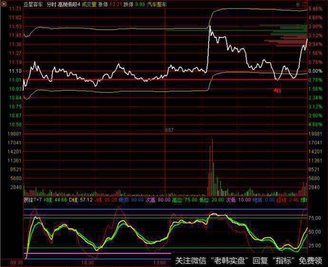Click the round orange icon at top-left corner
The image size is (328, 267).
tap(4, 4)
